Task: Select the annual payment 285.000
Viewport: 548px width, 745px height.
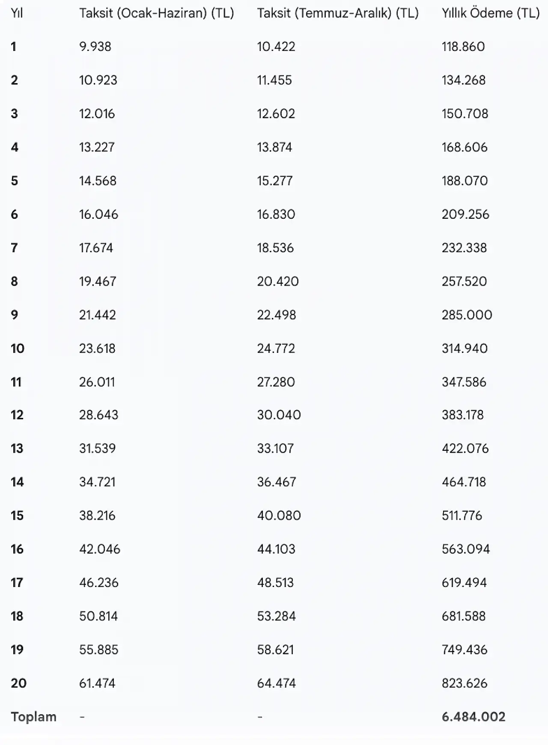Action: click(467, 315)
